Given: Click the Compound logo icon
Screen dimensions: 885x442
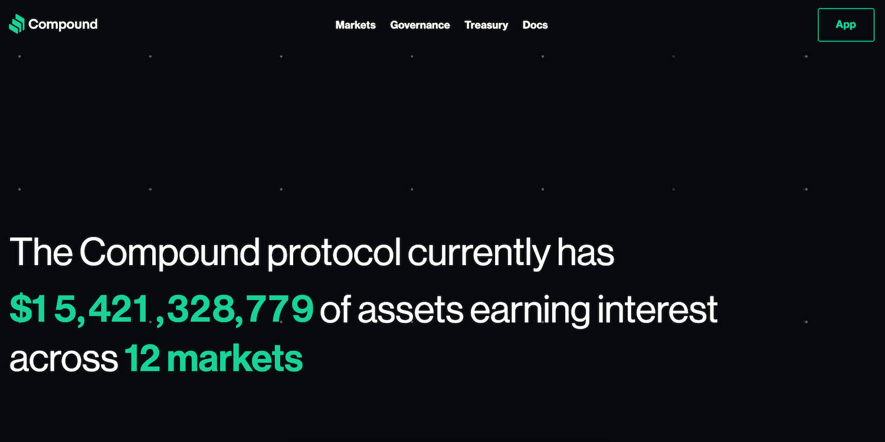Looking at the screenshot, I should [x=17, y=24].
